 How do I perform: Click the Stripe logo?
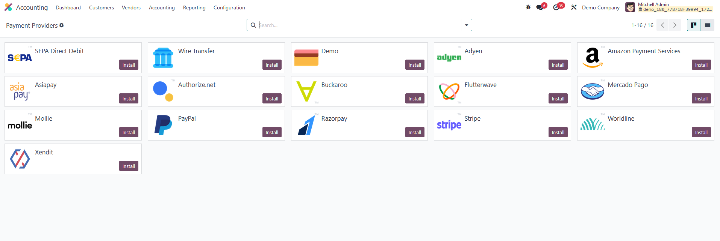[449, 125]
